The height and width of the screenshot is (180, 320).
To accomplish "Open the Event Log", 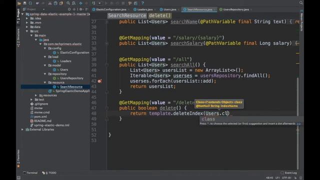I will [x=289, y=173].
